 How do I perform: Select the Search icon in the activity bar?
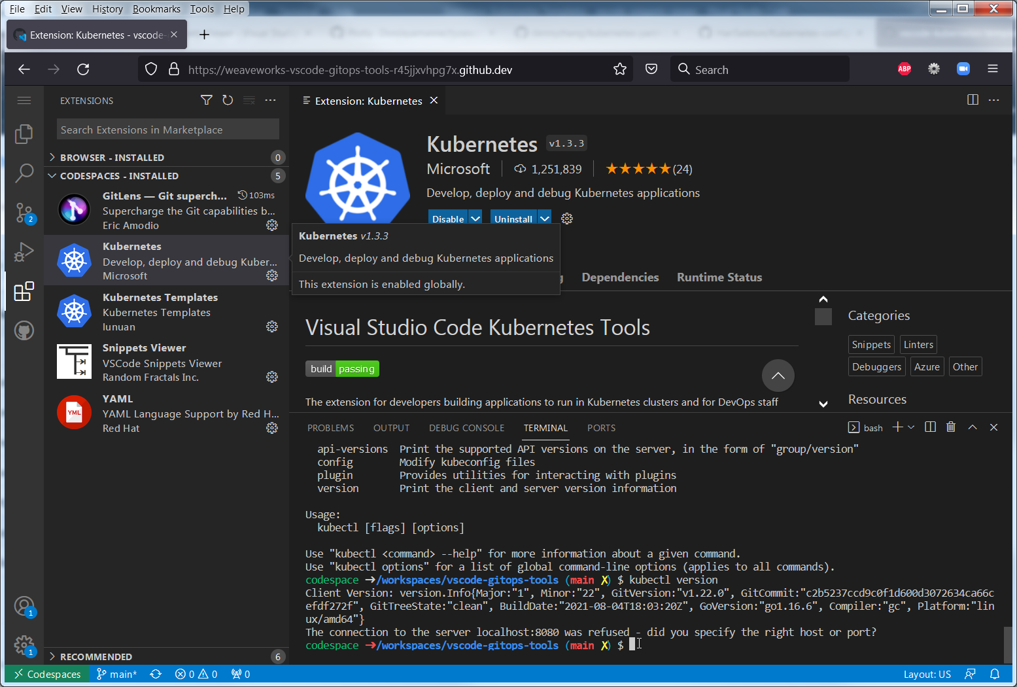pyautogui.click(x=24, y=173)
